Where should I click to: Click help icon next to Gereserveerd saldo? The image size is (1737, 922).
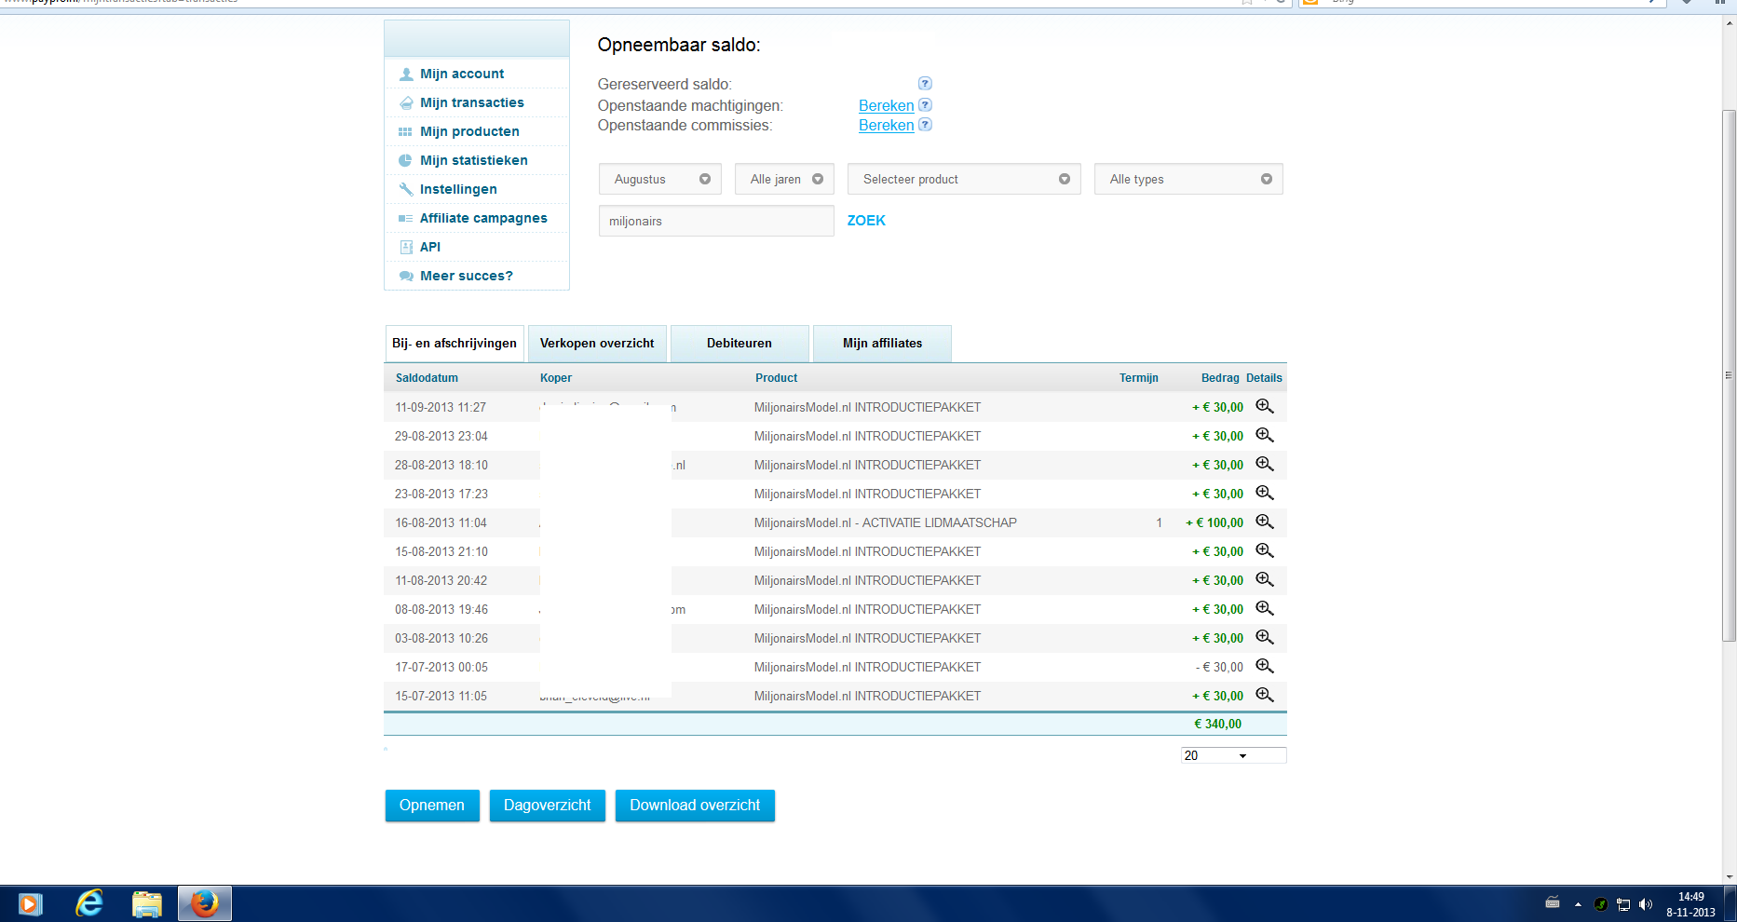(925, 83)
